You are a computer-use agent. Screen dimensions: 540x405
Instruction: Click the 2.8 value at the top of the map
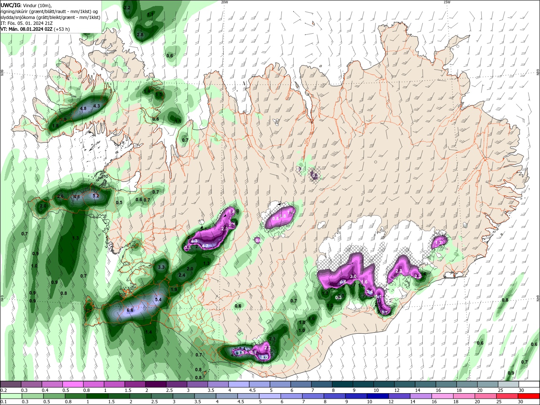pyautogui.click(x=140, y=35)
